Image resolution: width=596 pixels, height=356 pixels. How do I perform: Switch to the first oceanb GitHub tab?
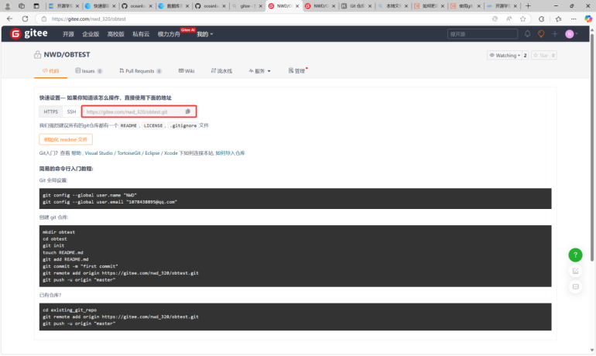(x=137, y=6)
